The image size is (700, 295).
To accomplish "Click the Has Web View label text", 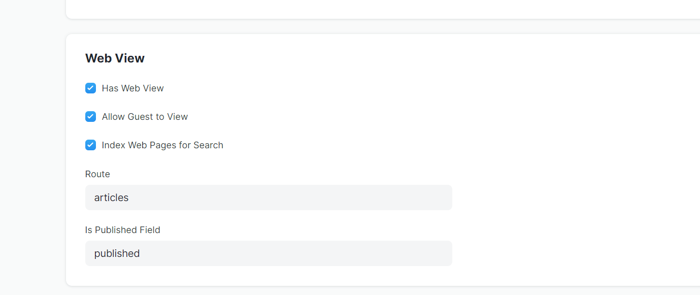I will (x=132, y=88).
